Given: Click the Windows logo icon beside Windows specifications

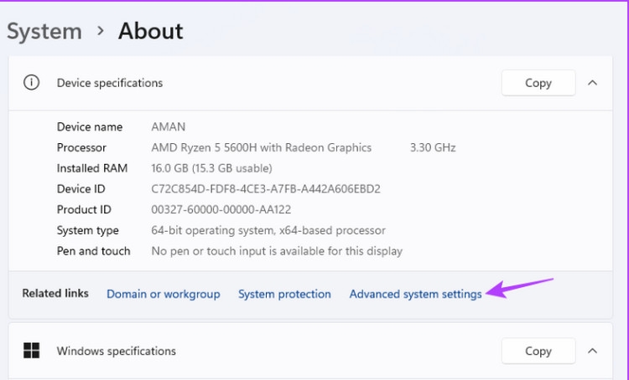Looking at the screenshot, I should point(31,351).
